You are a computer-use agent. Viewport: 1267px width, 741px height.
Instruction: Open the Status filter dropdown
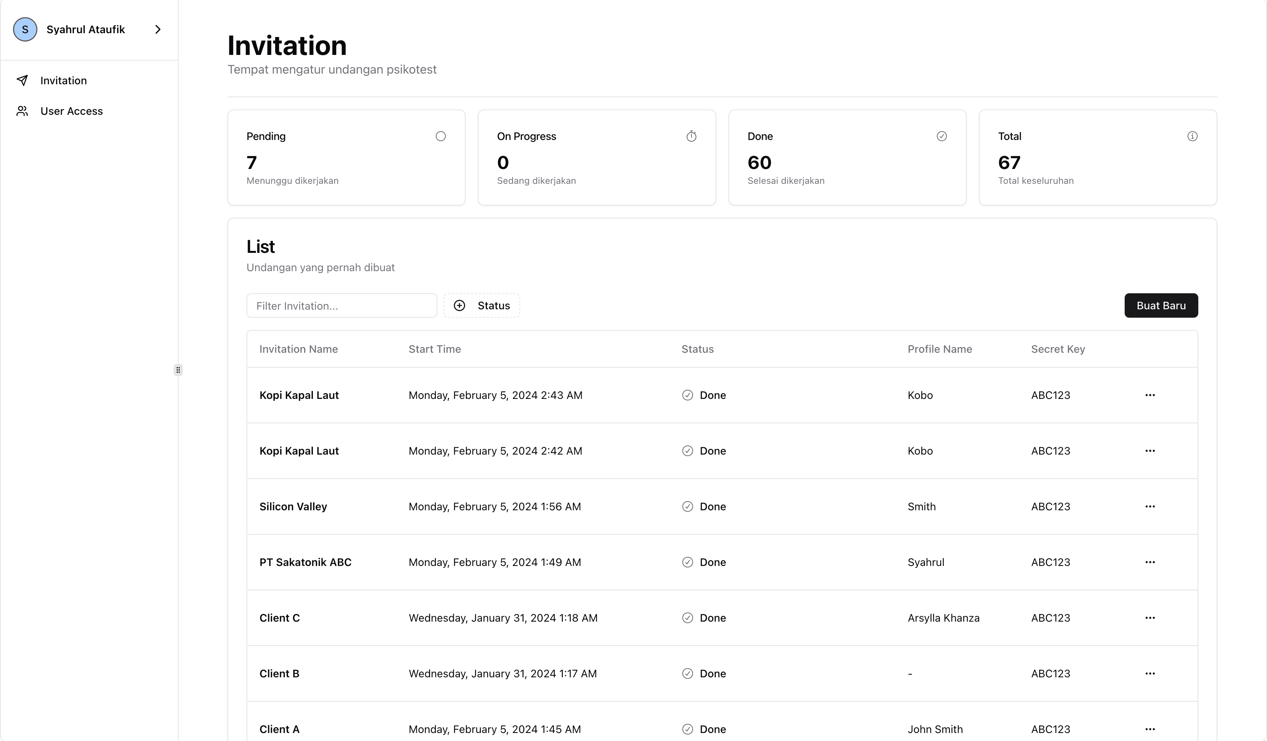[482, 305]
